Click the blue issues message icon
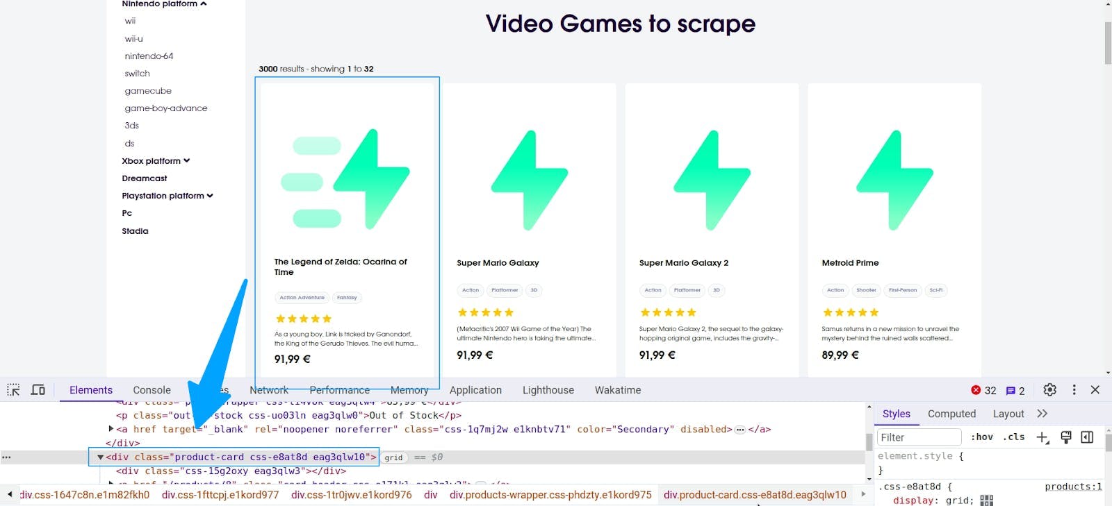Screen dimensions: 1112x506 coord(1011,391)
